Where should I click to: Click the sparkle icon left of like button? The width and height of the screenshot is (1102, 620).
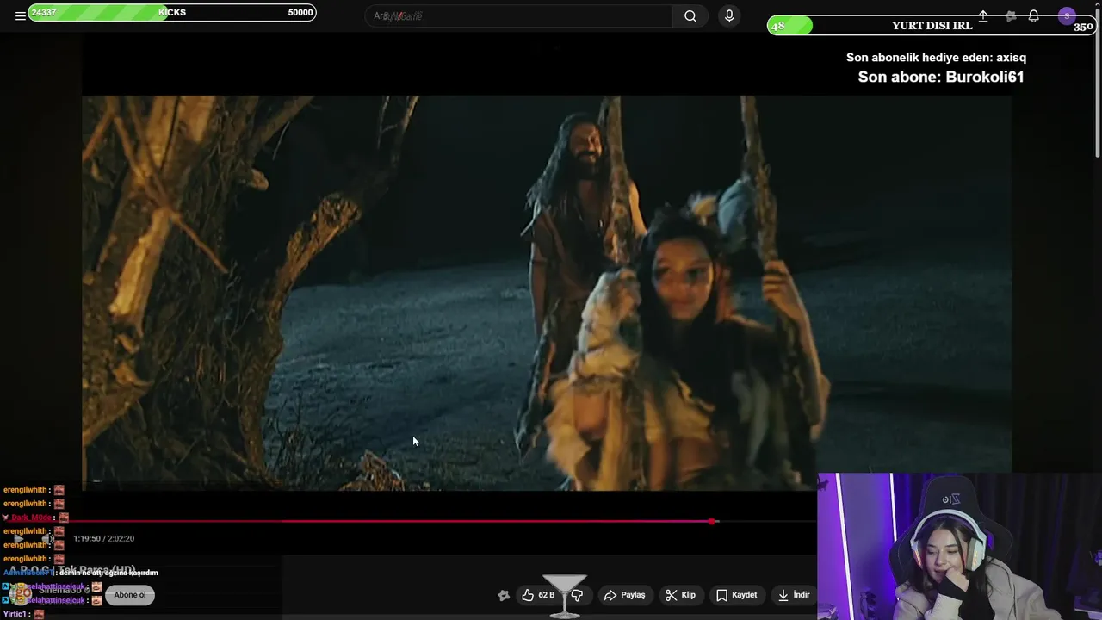pos(504,595)
